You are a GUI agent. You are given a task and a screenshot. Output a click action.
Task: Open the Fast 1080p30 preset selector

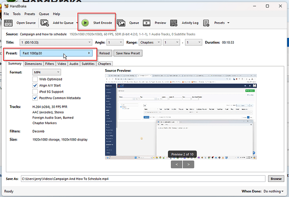pyautogui.click(x=56, y=53)
